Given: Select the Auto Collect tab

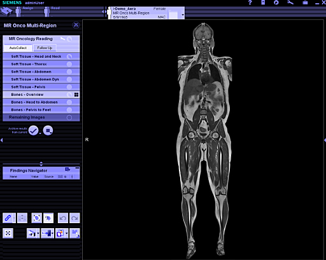Looking at the screenshot, I should click(x=18, y=48).
